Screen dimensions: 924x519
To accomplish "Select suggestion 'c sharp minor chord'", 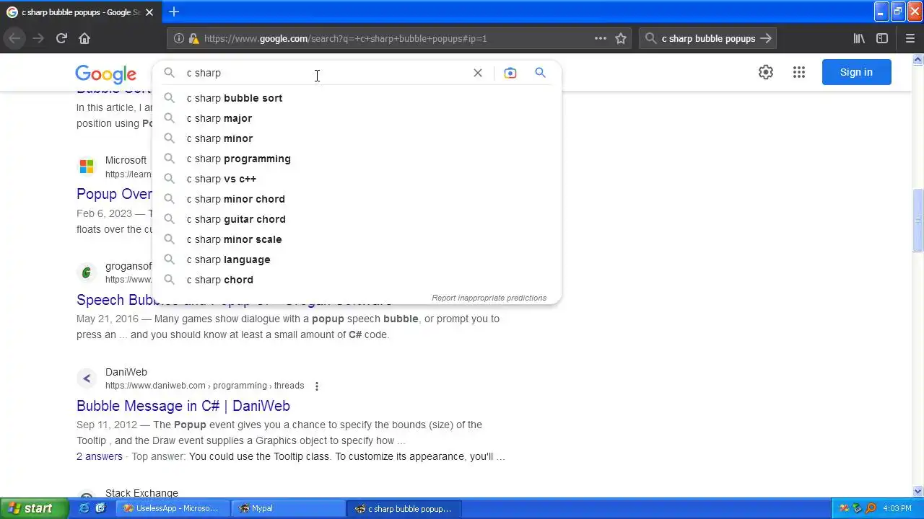I will (357, 199).
